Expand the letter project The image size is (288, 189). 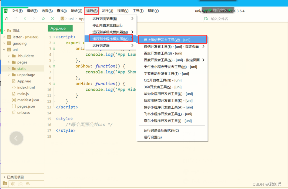(4, 37)
